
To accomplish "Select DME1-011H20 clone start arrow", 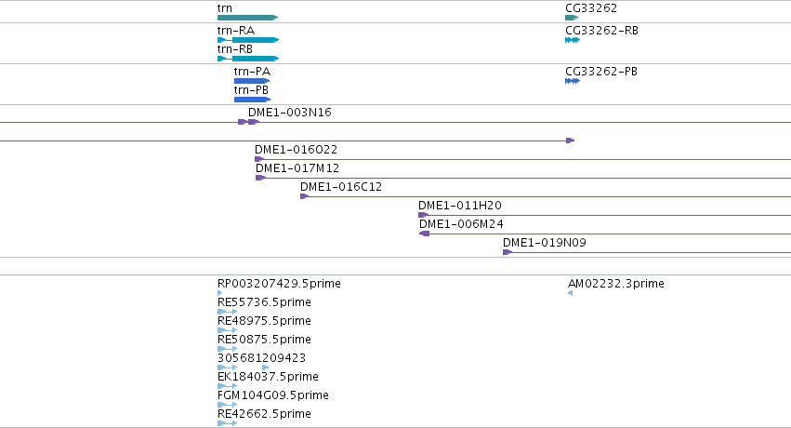I will point(423,215).
